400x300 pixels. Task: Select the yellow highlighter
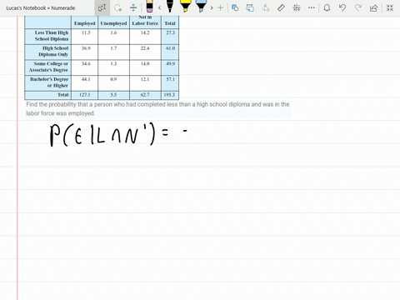[185, 7]
